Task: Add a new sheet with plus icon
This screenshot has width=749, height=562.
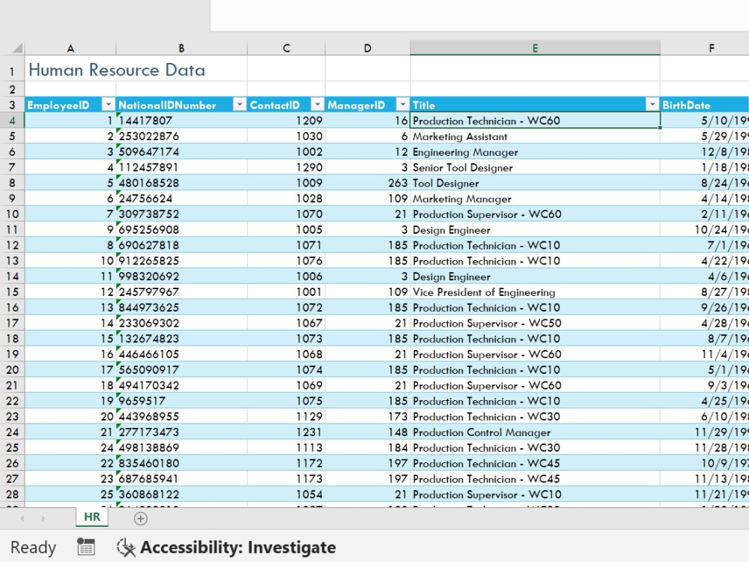Action: [x=141, y=519]
